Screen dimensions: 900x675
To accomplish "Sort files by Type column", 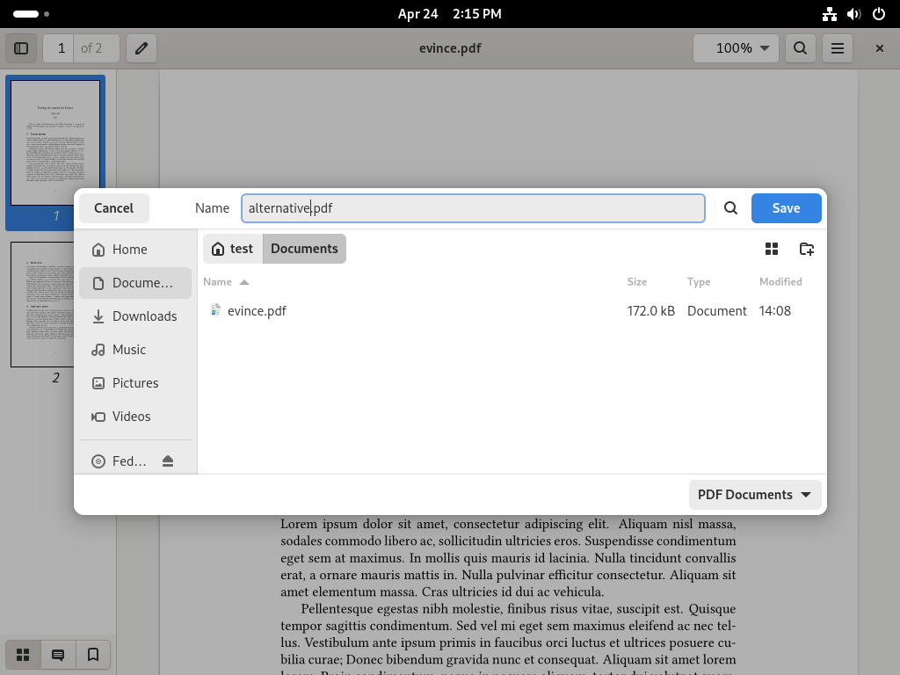I will [699, 282].
